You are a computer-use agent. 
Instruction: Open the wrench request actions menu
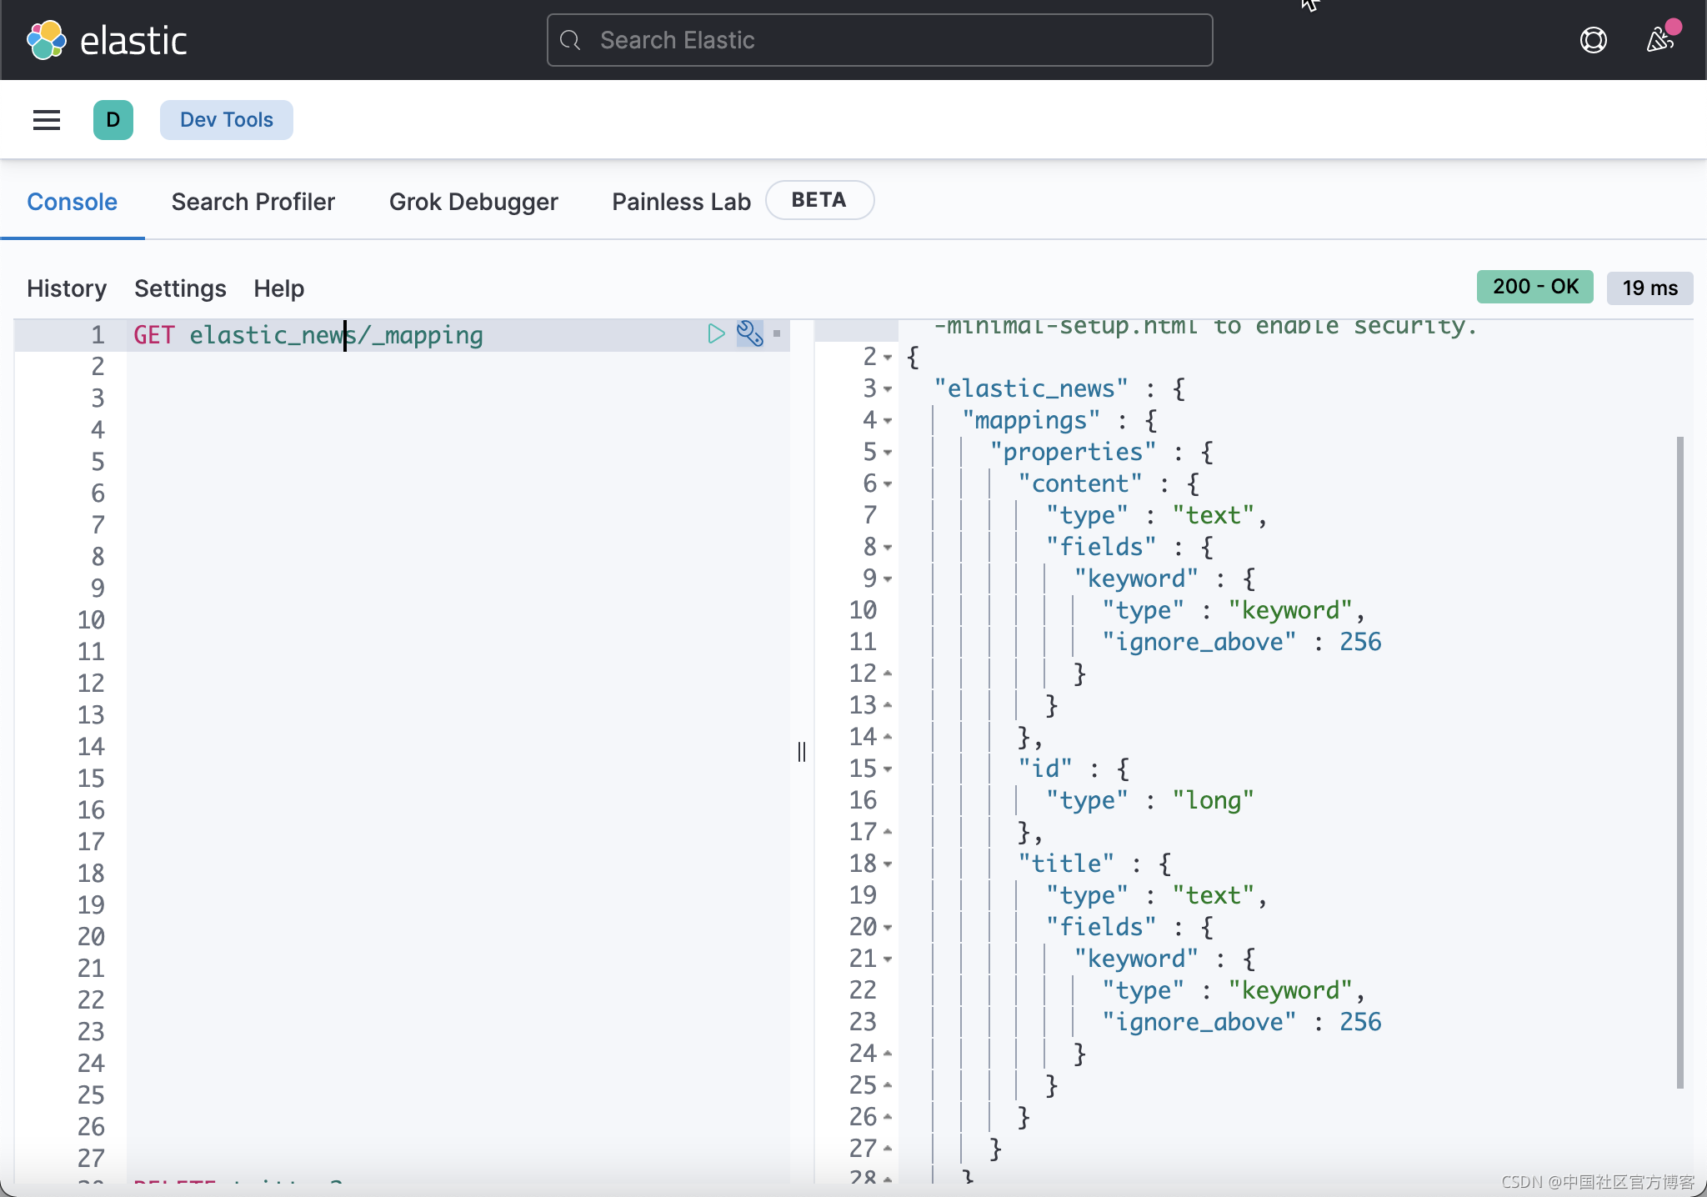coord(749,334)
